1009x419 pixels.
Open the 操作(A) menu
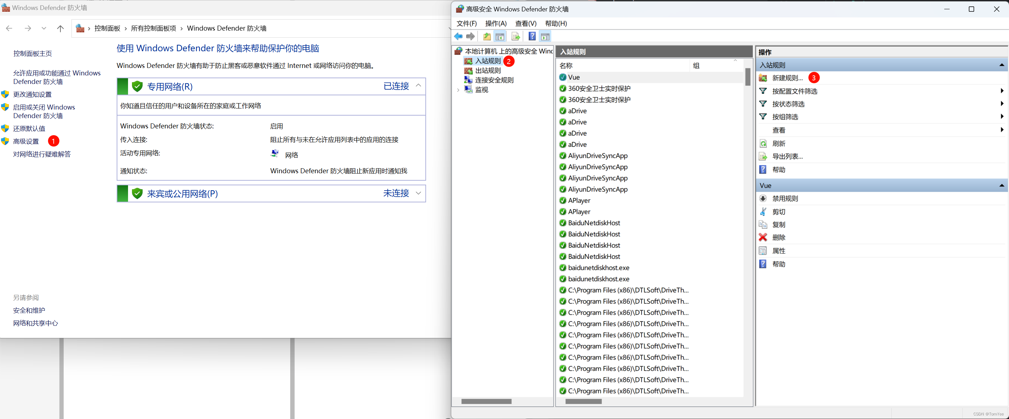pos(496,23)
